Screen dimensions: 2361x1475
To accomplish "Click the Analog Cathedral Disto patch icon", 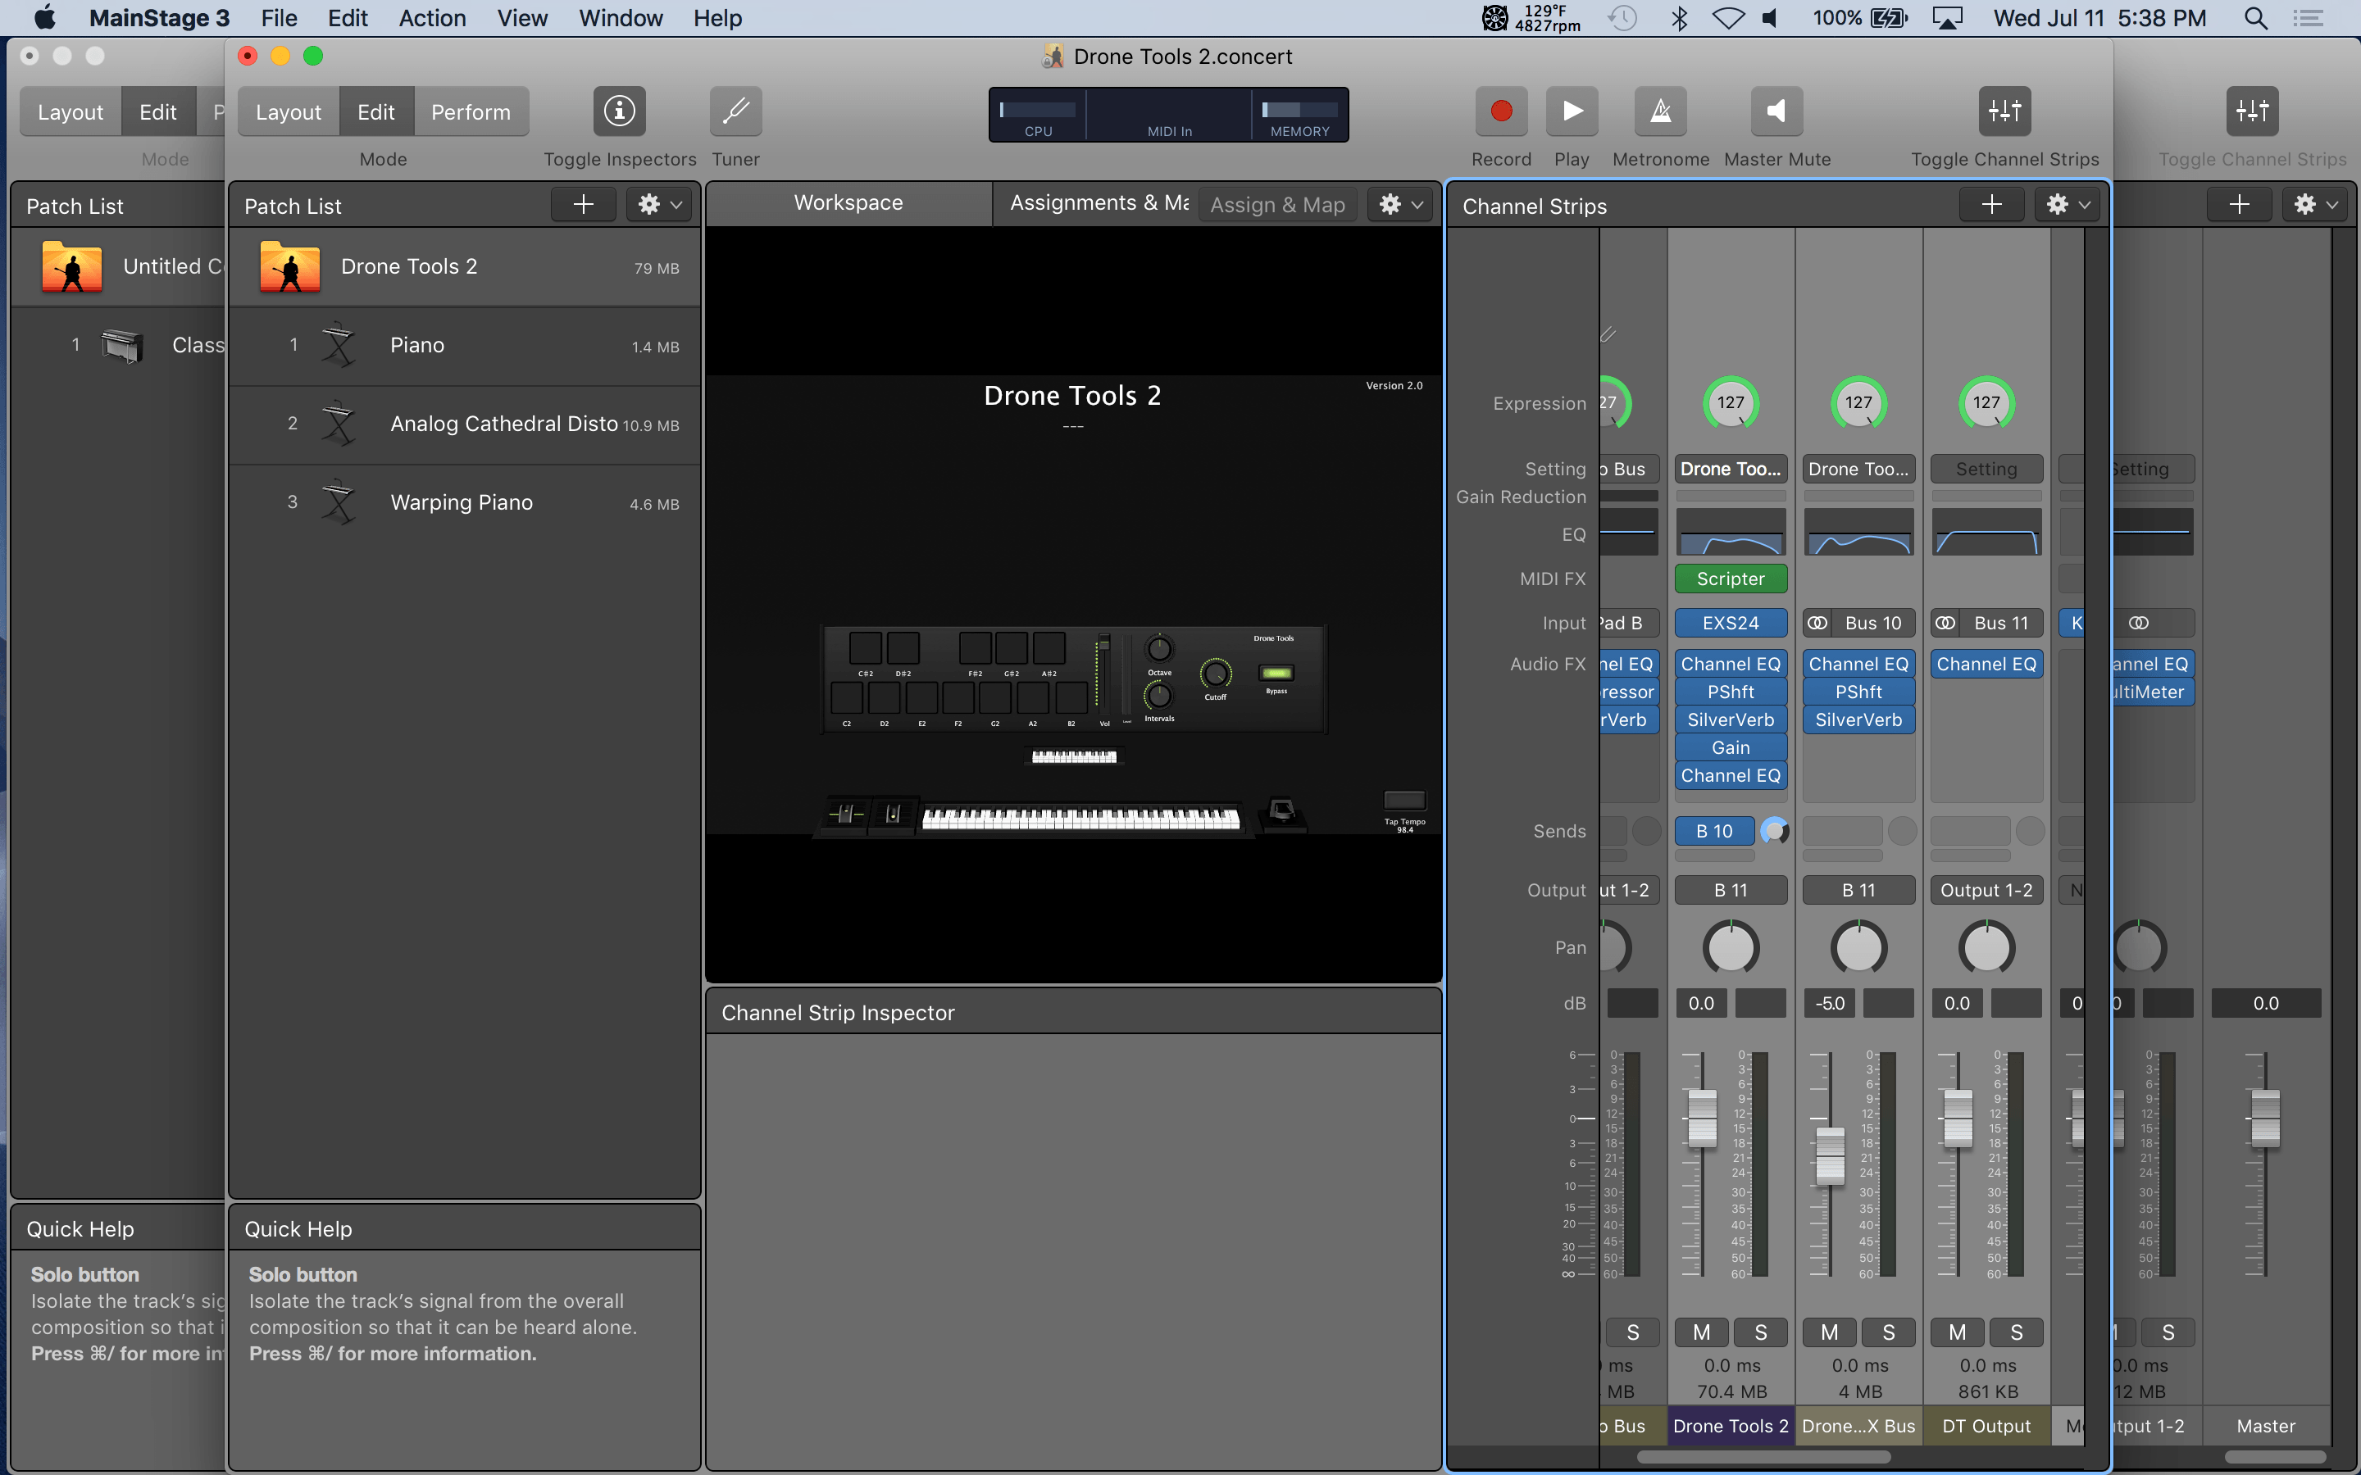I will (x=339, y=424).
